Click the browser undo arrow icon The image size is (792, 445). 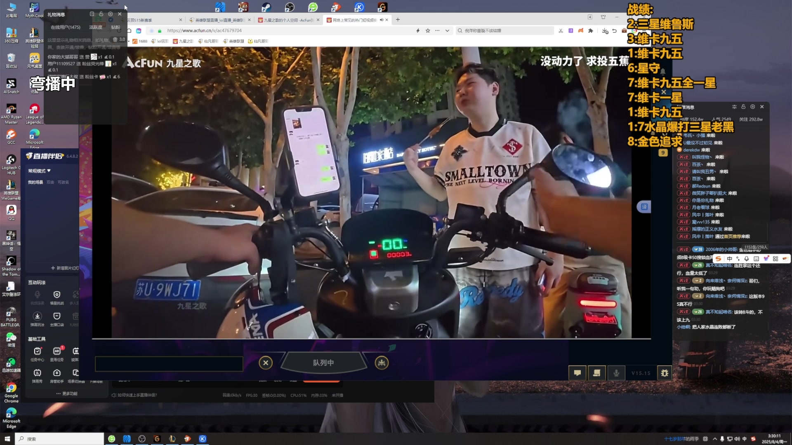point(614,30)
